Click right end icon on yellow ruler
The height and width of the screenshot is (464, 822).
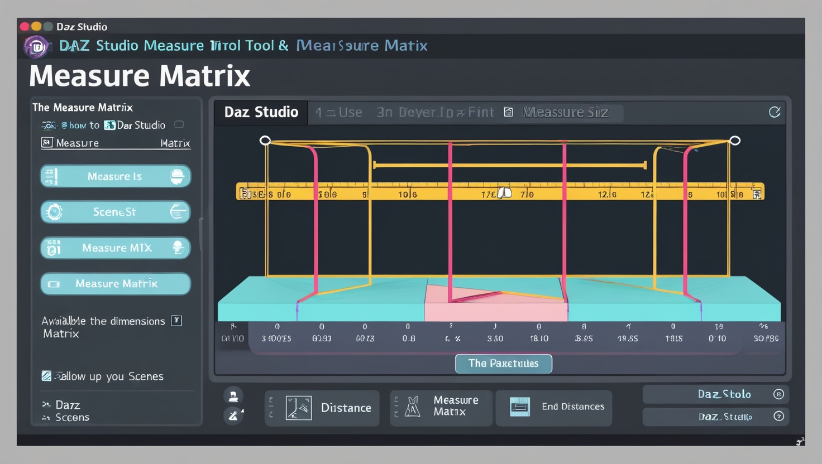point(757,194)
